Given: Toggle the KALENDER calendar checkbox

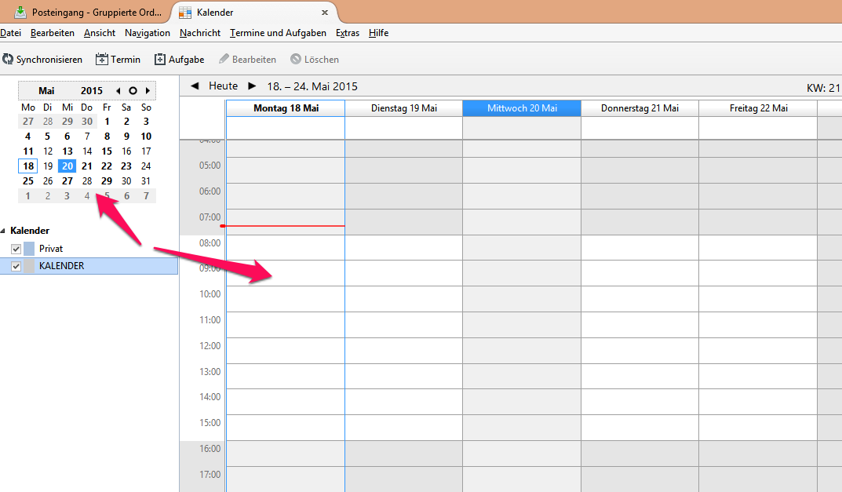Looking at the screenshot, I should click(x=16, y=266).
